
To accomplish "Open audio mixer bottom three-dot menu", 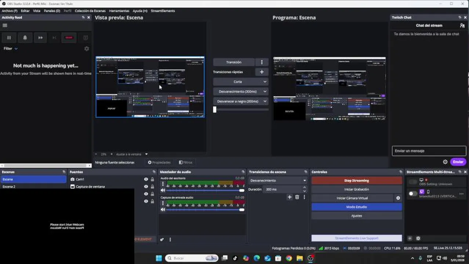I will 170,239.
